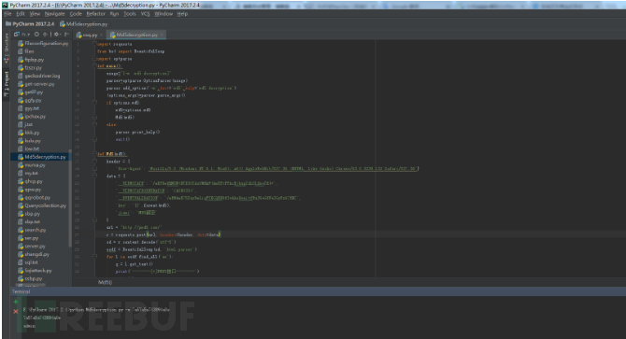Close the first editor tab
The height and width of the screenshot is (339, 626).
point(102,35)
